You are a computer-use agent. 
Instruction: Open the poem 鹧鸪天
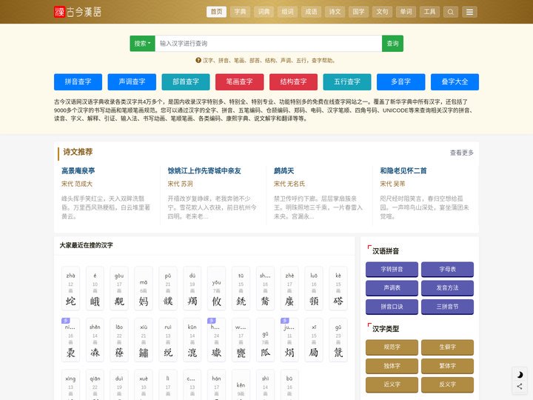pos(284,171)
